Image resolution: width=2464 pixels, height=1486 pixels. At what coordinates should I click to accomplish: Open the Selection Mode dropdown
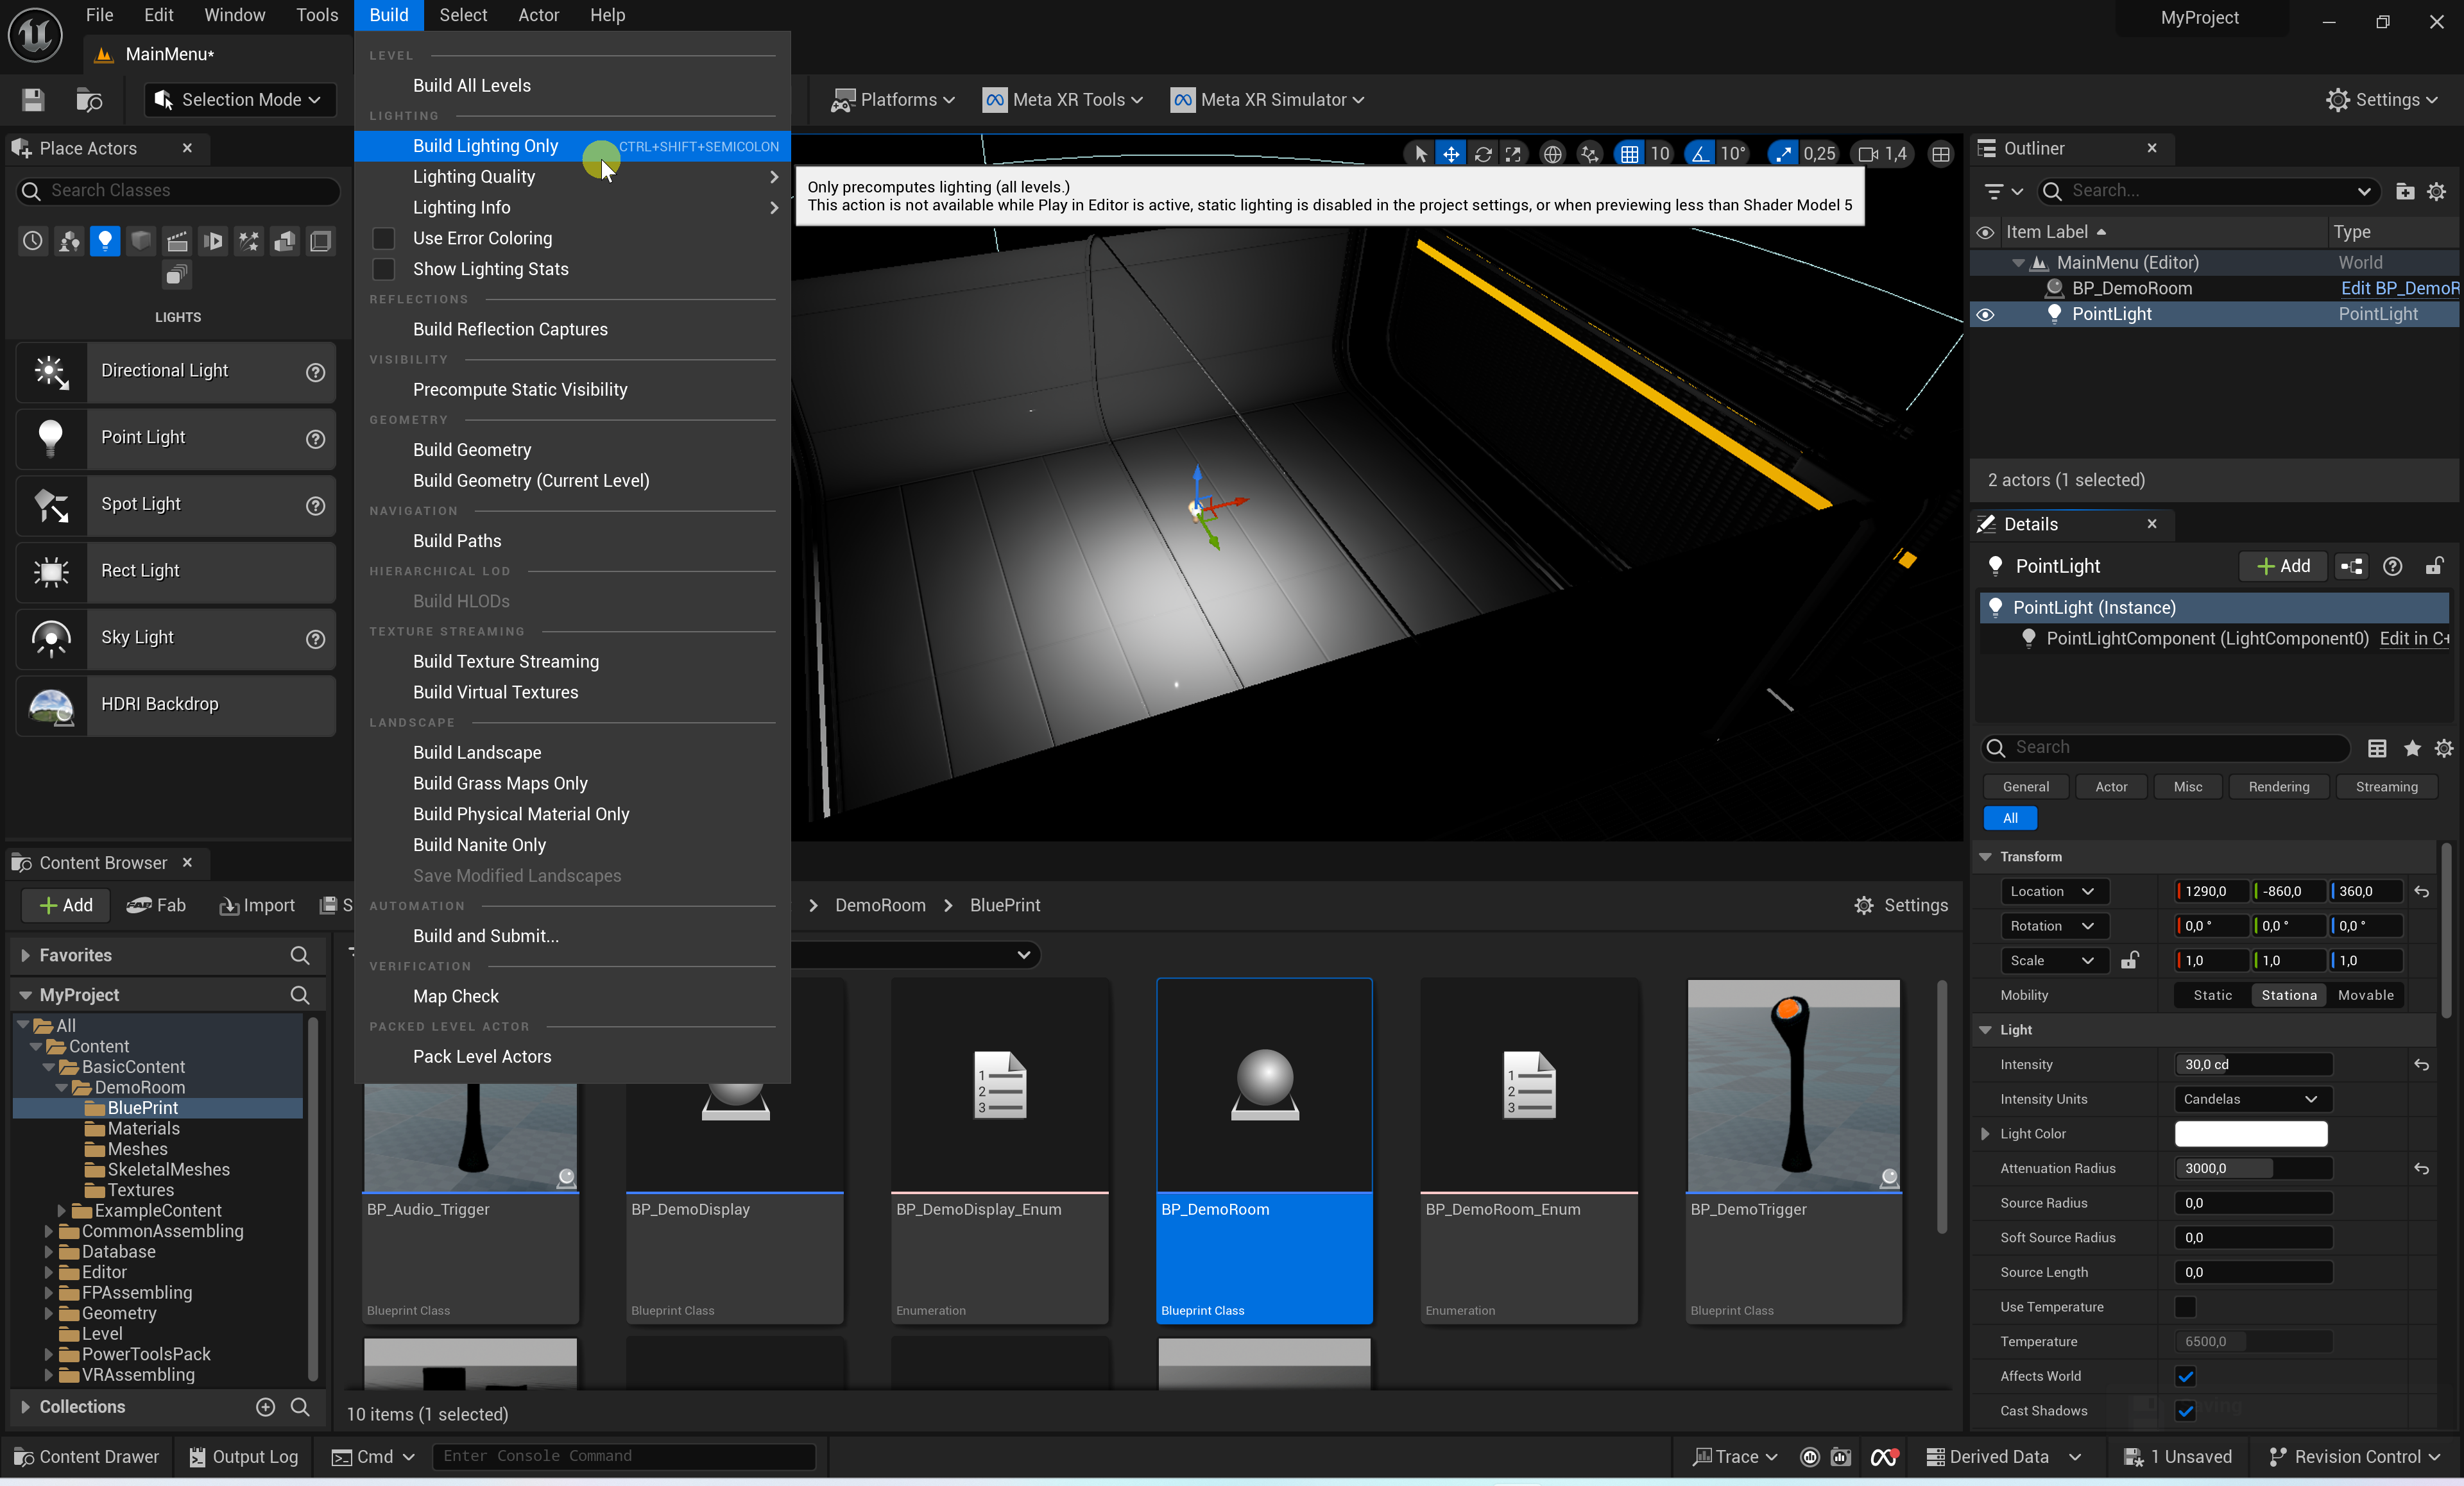pos(240,100)
